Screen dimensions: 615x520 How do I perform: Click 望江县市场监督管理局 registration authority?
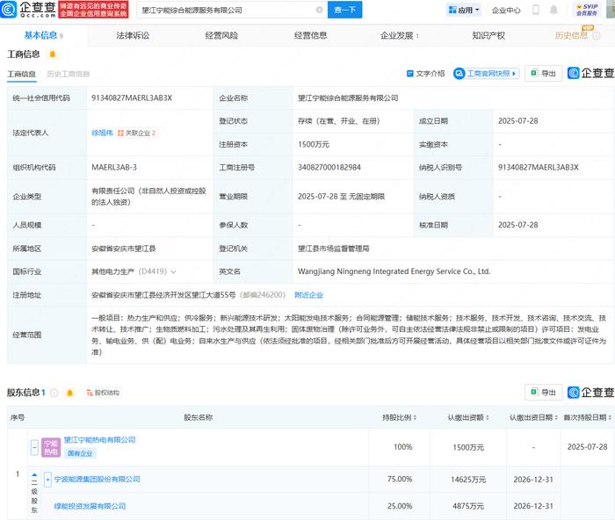pos(333,249)
